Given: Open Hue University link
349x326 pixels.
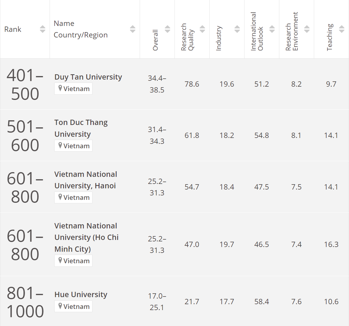Looking at the screenshot, I should [81, 294].
